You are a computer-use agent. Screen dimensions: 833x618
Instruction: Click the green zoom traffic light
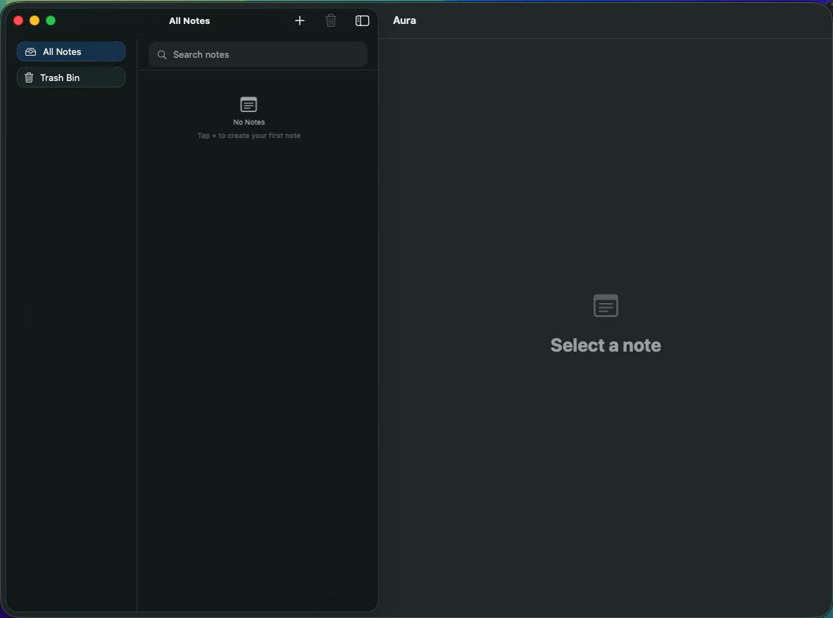point(51,20)
